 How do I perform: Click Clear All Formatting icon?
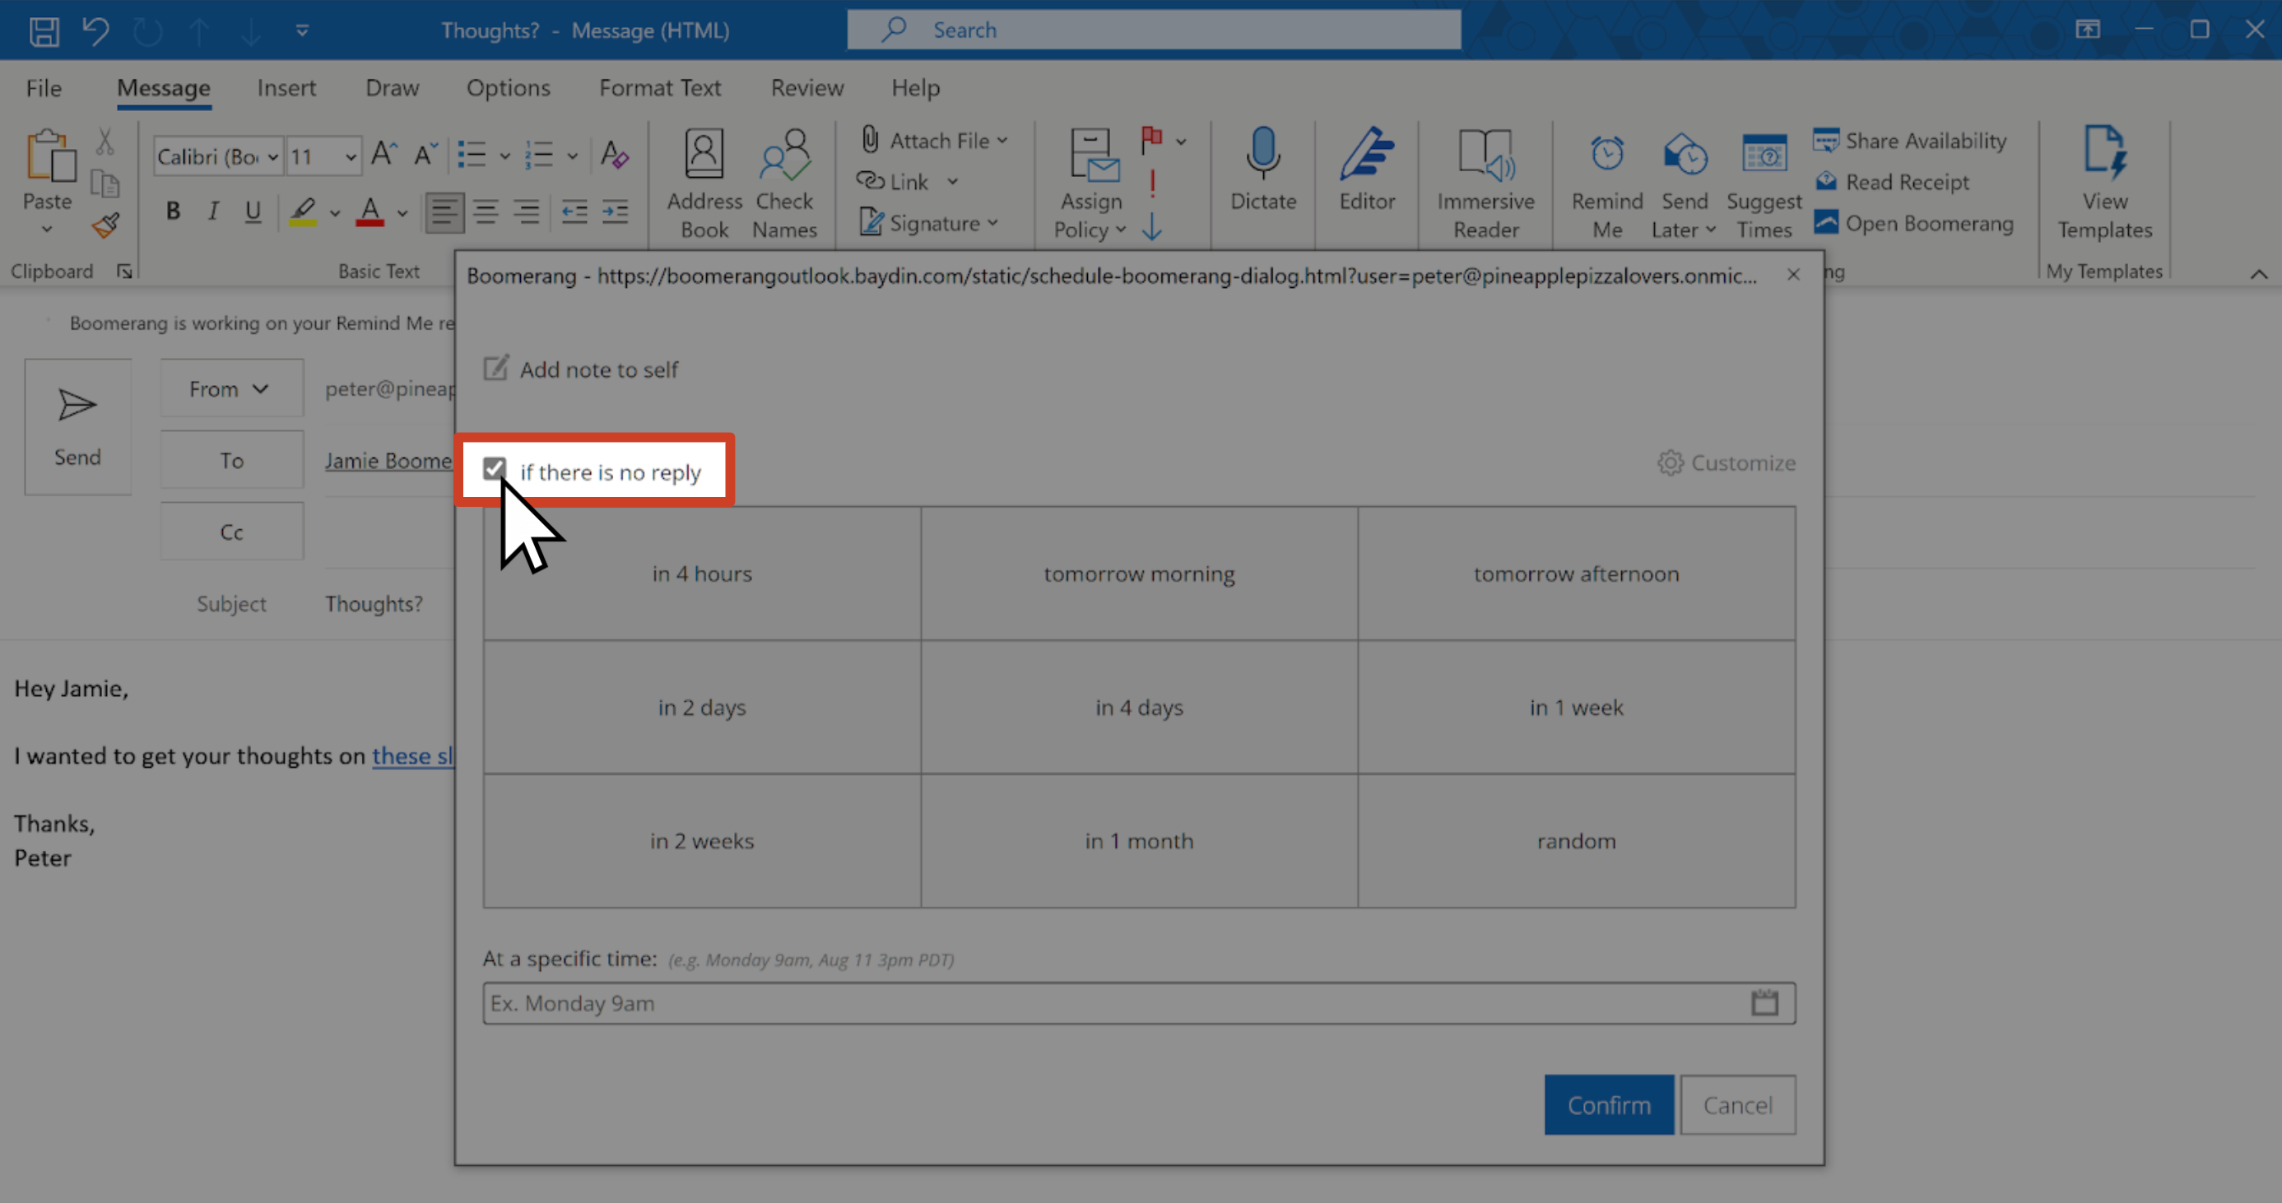614,156
